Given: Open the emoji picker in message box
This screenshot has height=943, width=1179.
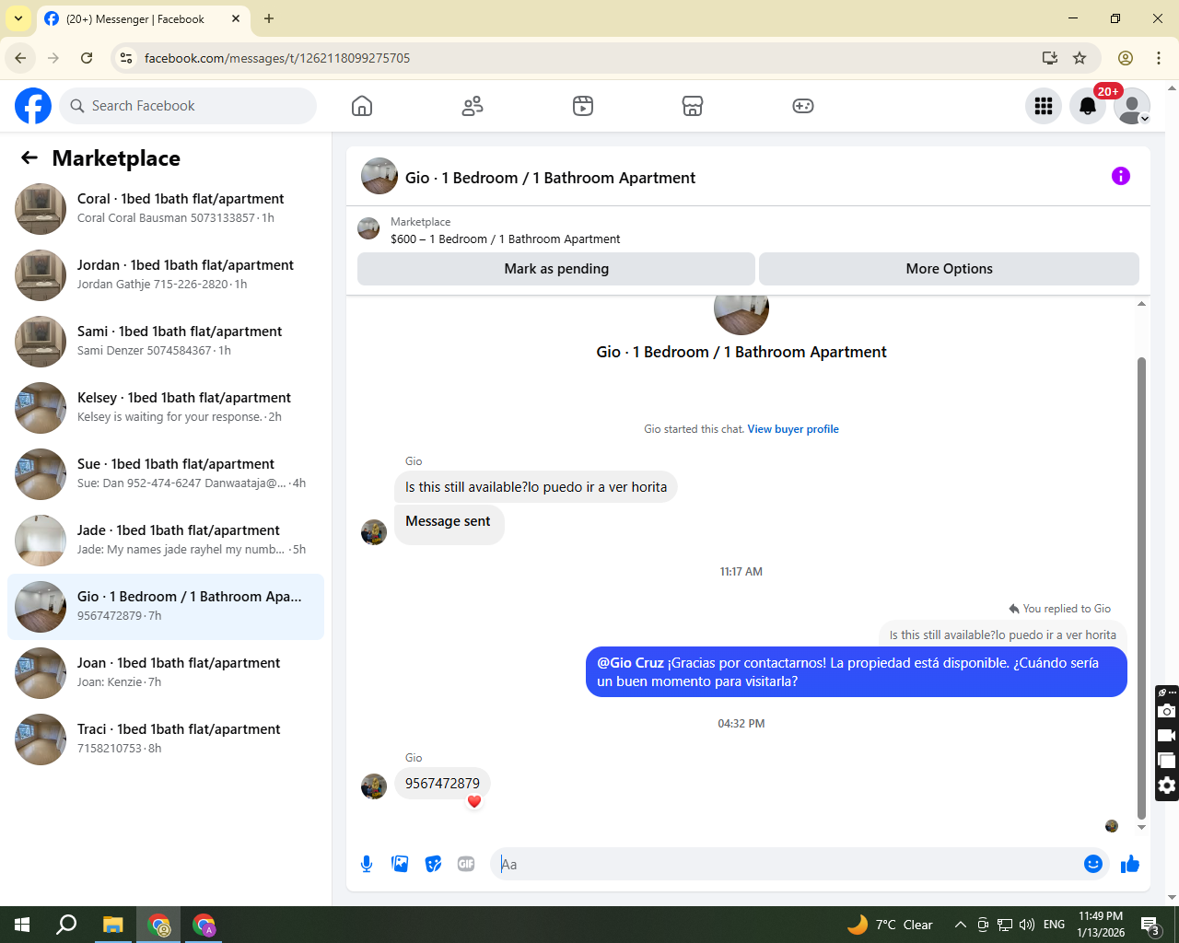Looking at the screenshot, I should tap(1093, 864).
